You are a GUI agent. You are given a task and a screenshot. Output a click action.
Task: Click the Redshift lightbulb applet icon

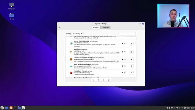pyautogui.click(x=71, y=52)
